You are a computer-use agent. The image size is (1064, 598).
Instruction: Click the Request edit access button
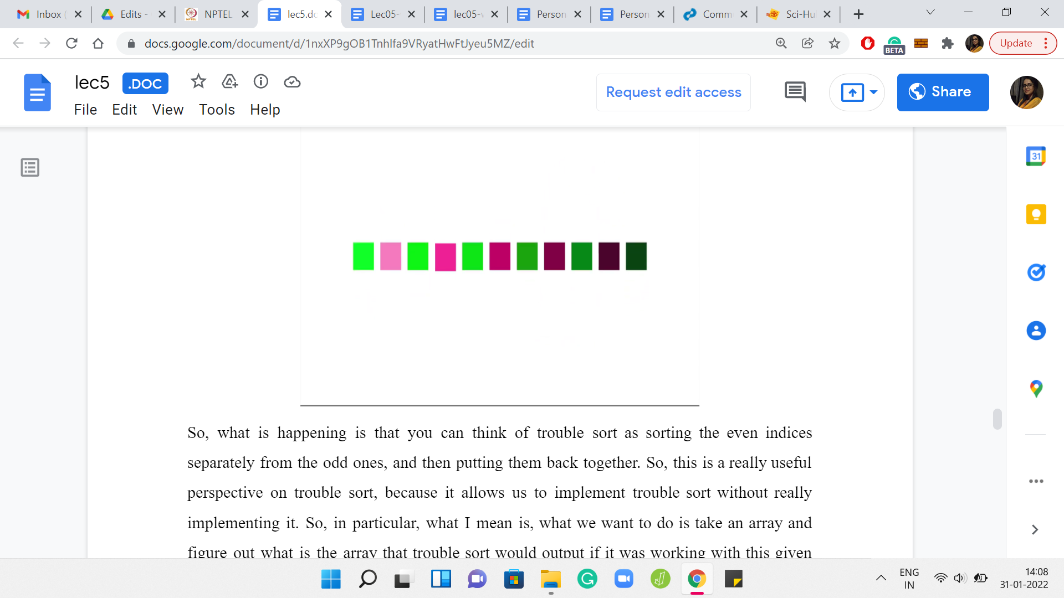click(673, 92)
